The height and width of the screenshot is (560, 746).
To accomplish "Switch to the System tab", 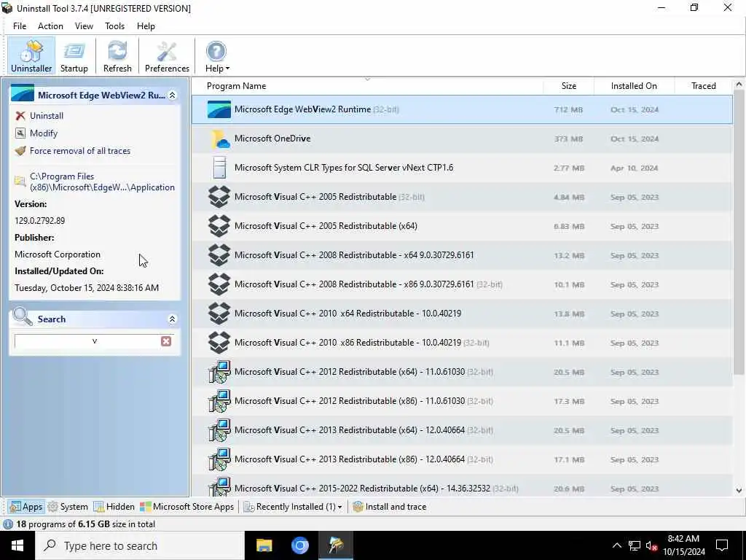I will (68, 507).
